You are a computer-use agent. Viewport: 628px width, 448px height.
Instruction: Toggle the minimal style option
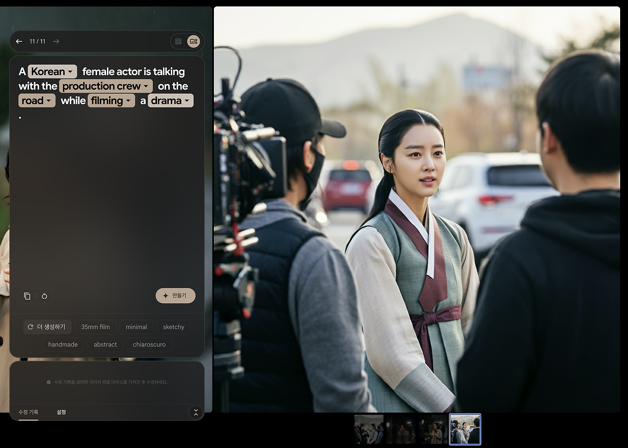[136, 327]
